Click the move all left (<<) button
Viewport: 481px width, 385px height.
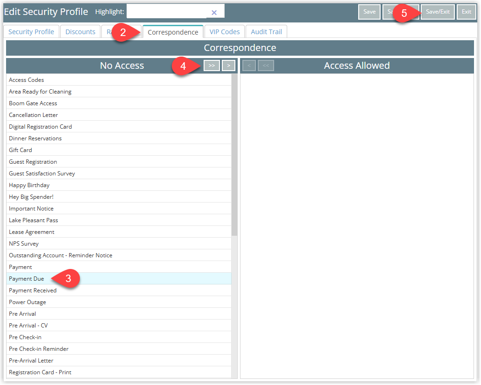coord(266,65)
